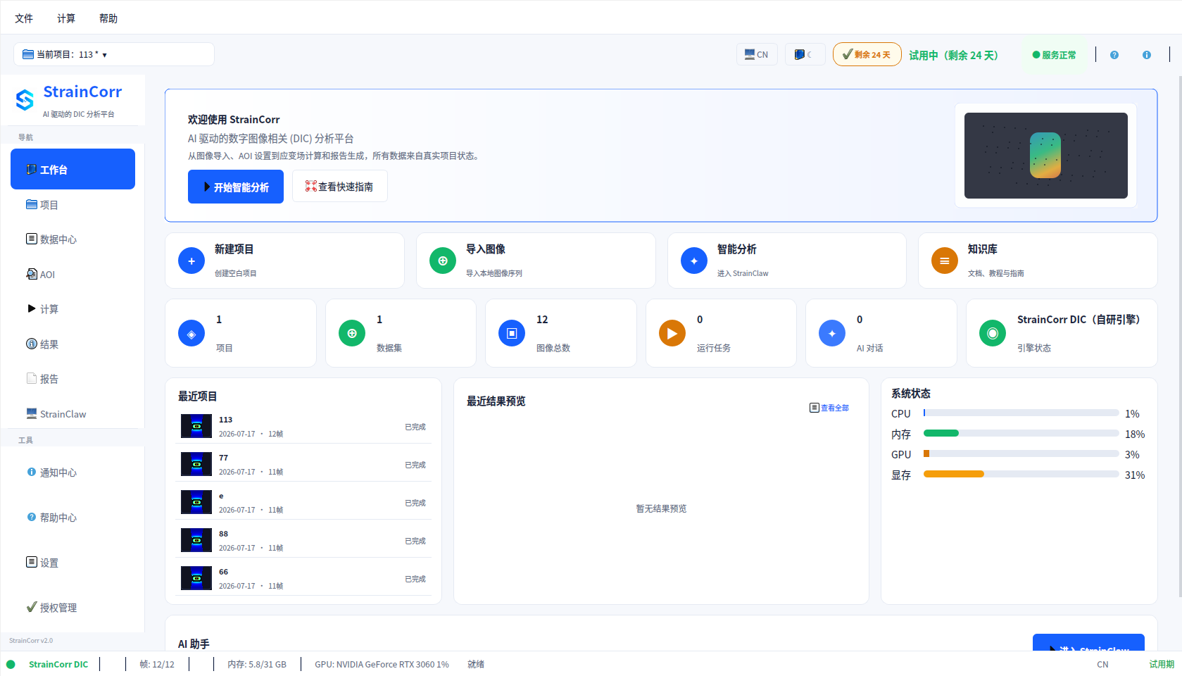Screen dimensions: 1182x676
Task: Click the question mark help icon
Action: pyautogui.click(x=1114, y=55)
